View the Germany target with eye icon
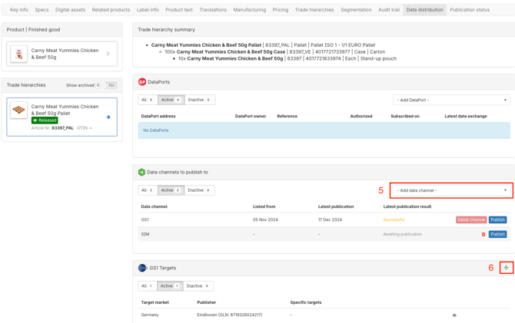The width and height of the screenshot is (515, 323). click(454, 315)
